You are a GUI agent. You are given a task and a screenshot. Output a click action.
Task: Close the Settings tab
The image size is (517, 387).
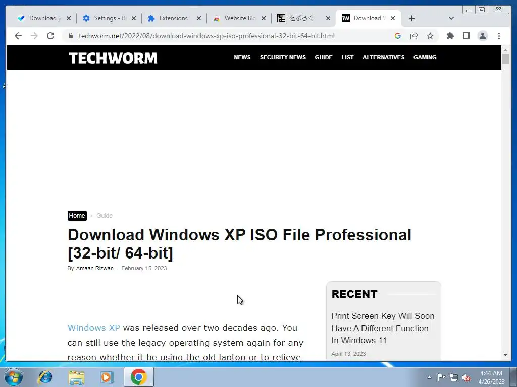(133, 19)
